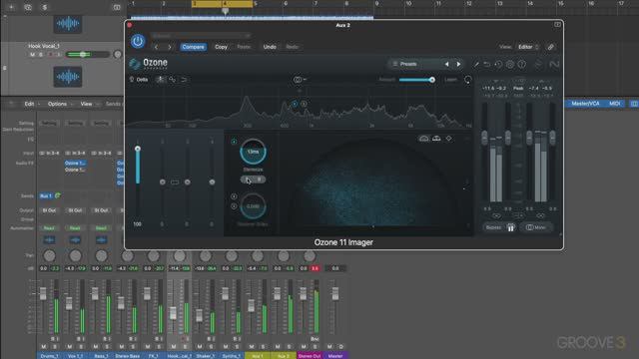Click the Recover Sides knob
The height and width of the screenshot is (359, 639).
click(253, 206)
